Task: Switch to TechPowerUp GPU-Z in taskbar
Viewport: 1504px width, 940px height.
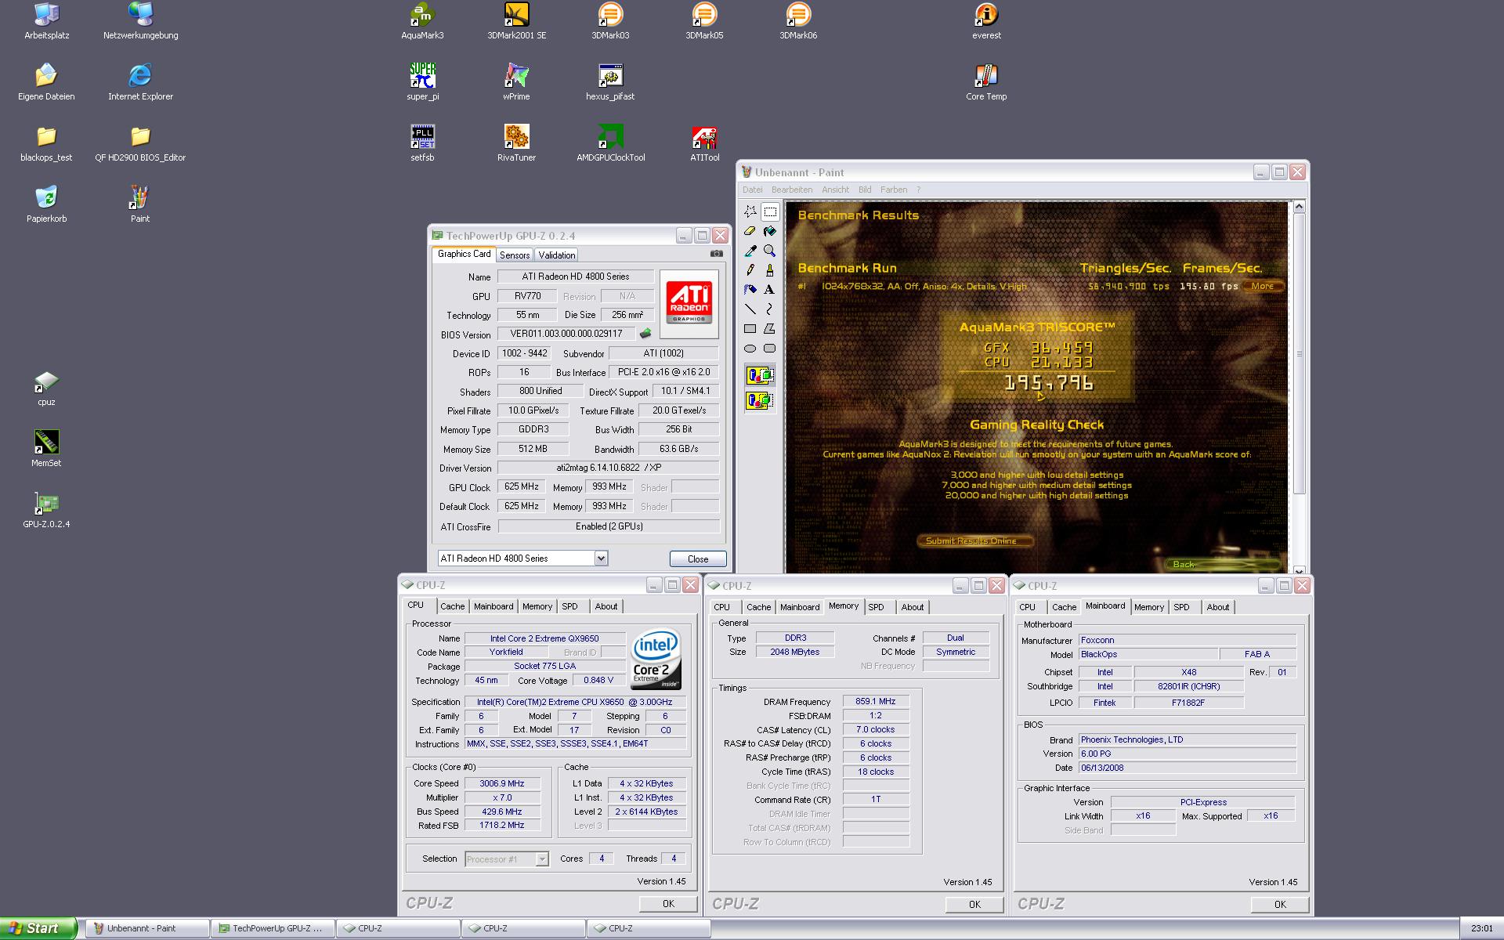Action: [273, 928]
